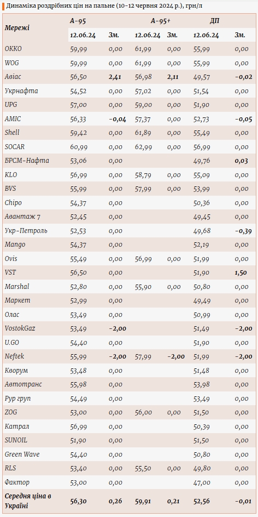The image size is (258, 517).
Task: Select the Shell A-95+ price 61,89
Action: 143,133
